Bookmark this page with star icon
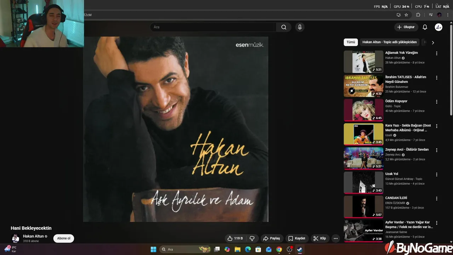The image size is (453, 255). [406, 15]
